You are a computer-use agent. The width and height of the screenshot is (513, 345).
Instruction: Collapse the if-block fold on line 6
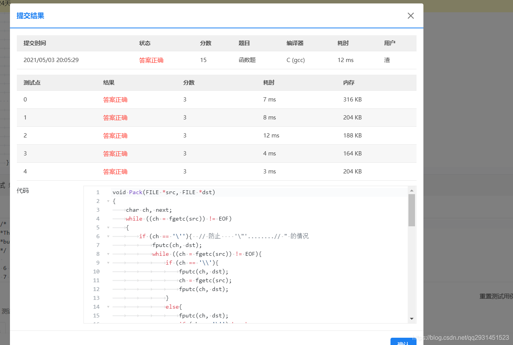(108, 236)
